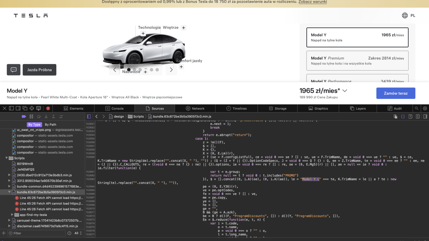Click the sidebar Filter input field
This screenshot has height=241, width=429.
coord(36,233)
